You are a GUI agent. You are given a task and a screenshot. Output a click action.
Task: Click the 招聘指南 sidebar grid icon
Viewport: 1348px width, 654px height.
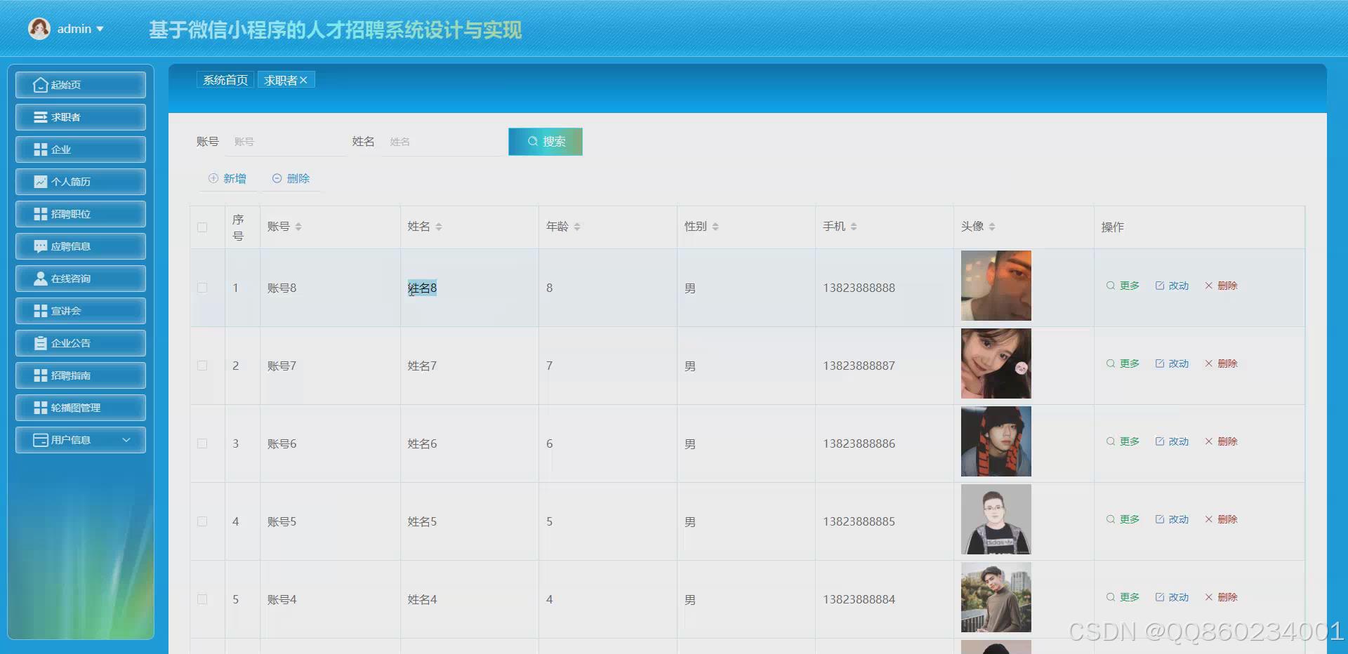[41, 375]
